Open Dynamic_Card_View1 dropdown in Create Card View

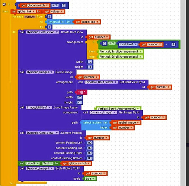42,32
